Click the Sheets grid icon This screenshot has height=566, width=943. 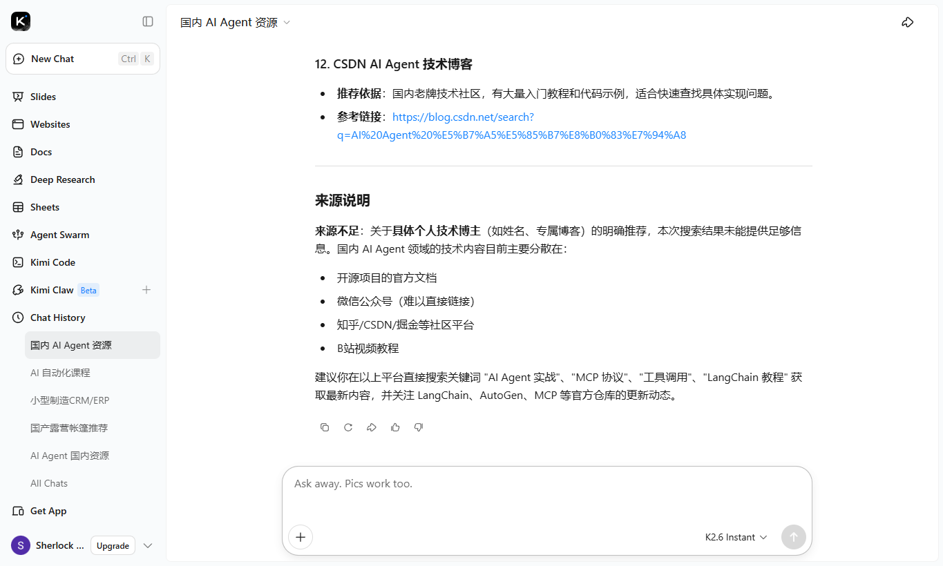(18, 207)
